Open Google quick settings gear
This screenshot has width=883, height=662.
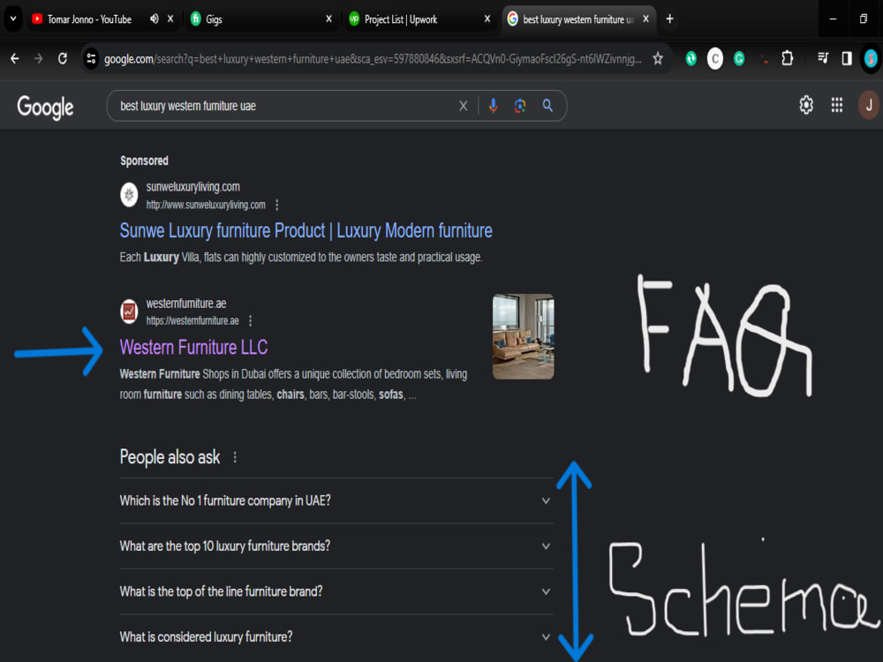pos(806,105)
